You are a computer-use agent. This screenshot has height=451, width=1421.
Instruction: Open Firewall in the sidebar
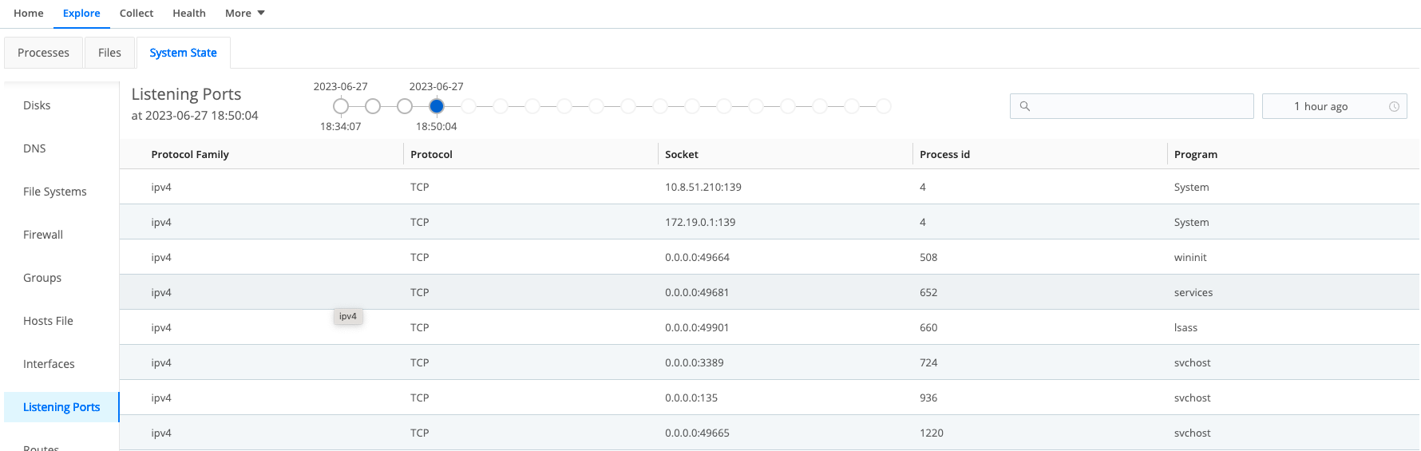(x=43, y=235)
